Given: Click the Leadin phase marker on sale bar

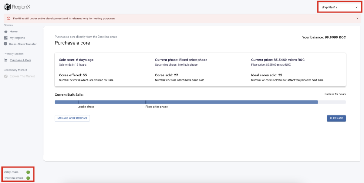Looking at the screenshot, I should (x=78, y=102).
